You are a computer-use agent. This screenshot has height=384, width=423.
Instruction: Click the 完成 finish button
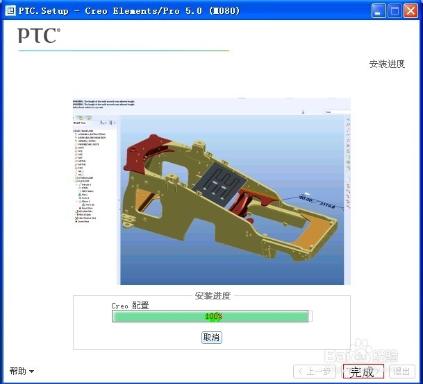point(363,372)
